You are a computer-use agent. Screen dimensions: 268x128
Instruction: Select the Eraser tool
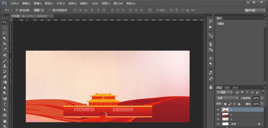5,77
